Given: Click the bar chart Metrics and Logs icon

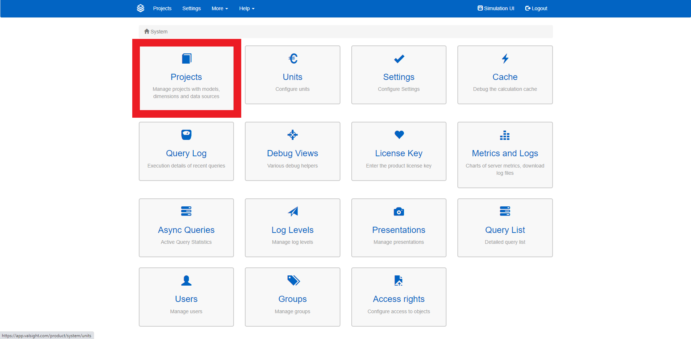Looking at the screenshot, I should coord(505,136).
